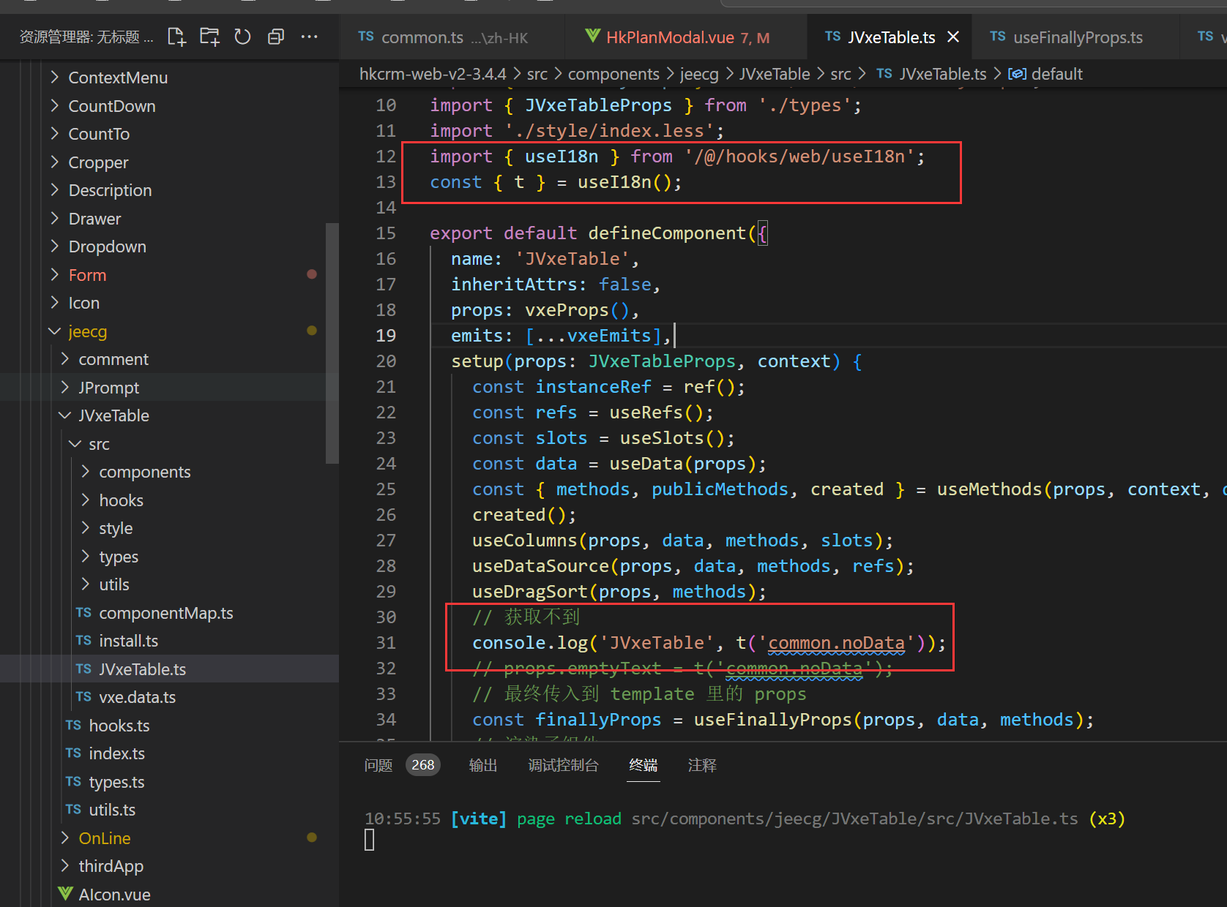This screenshot has width=1227, height=907.
Task: Click the TS icon beside vxe.data.ts
Action: 83,697
